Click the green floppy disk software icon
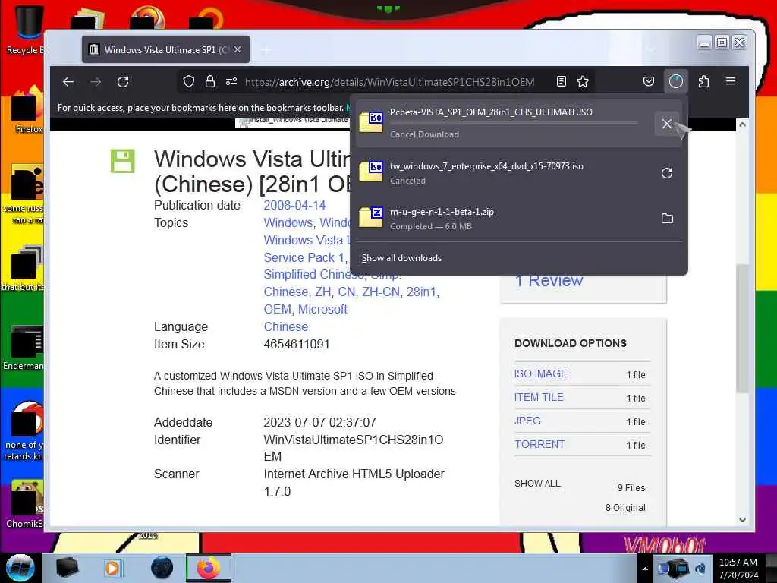 pos(122,161)
